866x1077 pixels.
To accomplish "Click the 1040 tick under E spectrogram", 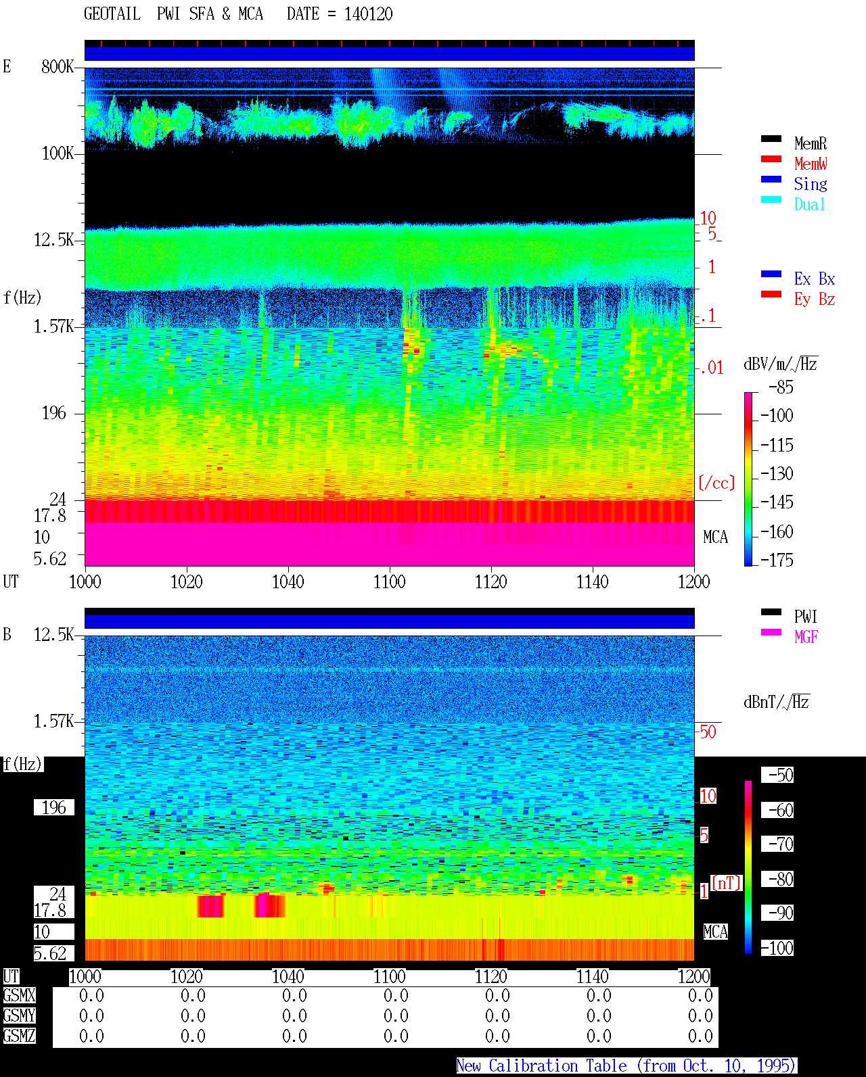I will point(288,582).
